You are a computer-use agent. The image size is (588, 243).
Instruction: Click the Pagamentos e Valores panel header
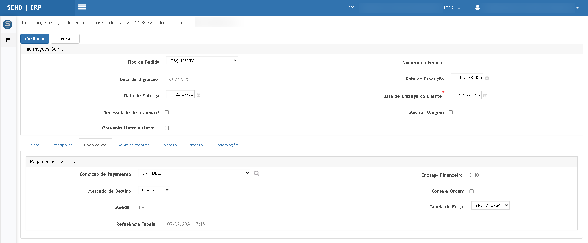(x=302, y=162)
